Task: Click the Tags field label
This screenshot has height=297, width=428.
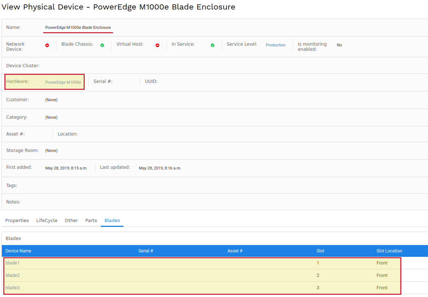Action: 12,185
